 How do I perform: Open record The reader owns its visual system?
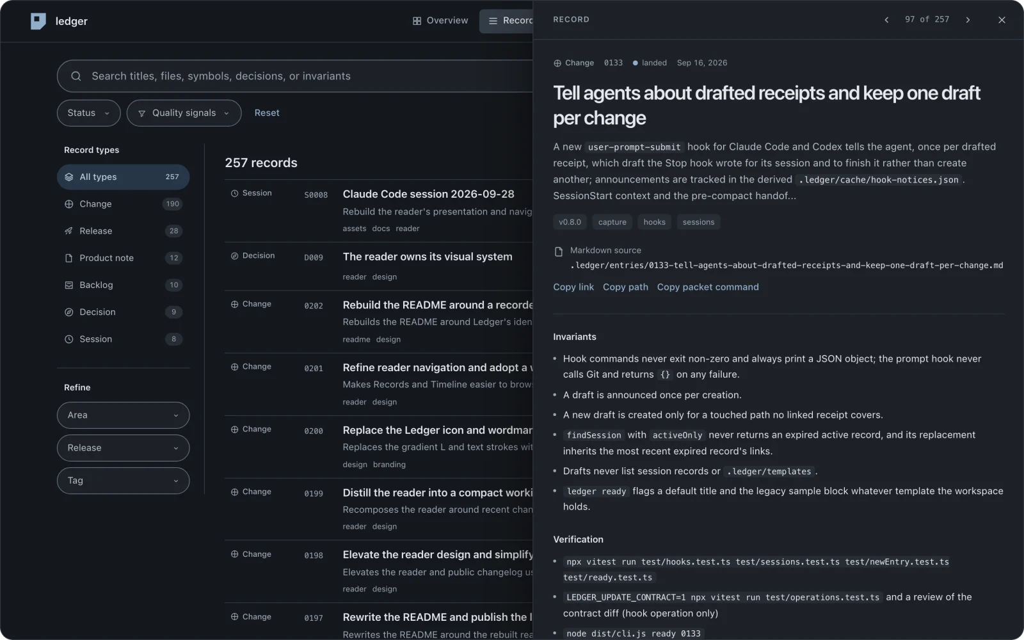(379, 266)
